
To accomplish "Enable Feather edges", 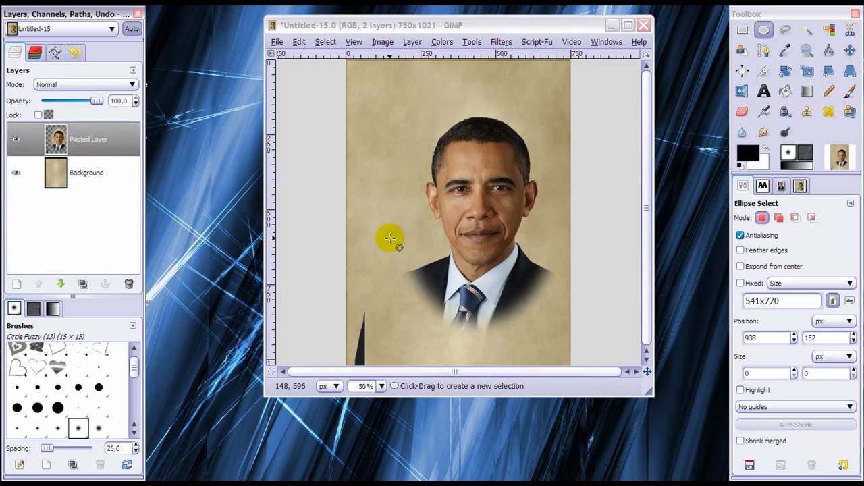I will 740,250.
